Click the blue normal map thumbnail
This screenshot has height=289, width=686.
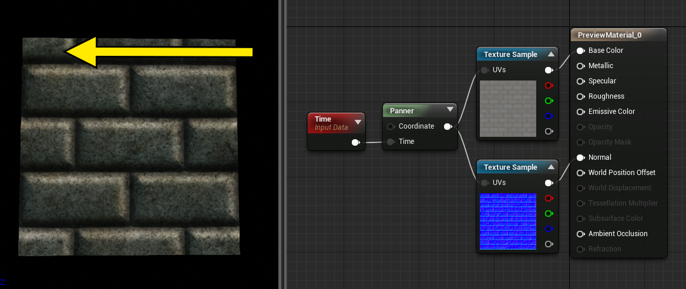(x=508, y=221)
